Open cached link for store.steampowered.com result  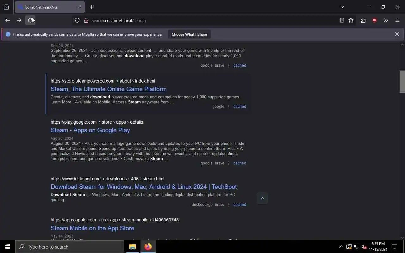point(240,107)
